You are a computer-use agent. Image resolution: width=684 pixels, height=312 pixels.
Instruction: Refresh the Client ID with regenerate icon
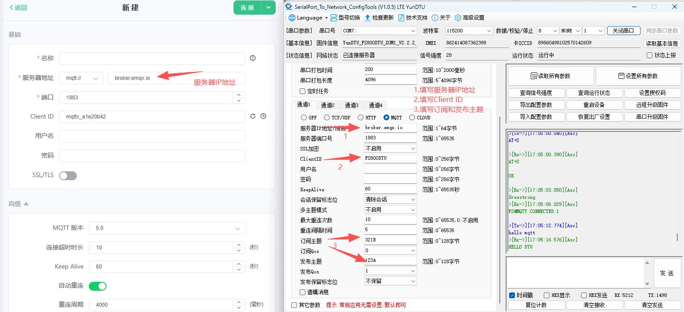tap(253, 116)
